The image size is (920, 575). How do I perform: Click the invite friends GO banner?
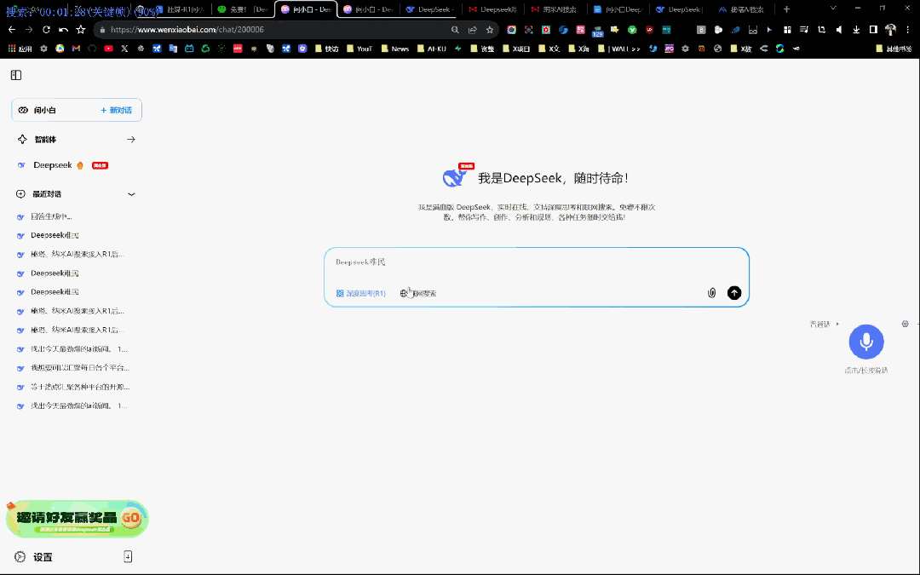pos(77,519)
